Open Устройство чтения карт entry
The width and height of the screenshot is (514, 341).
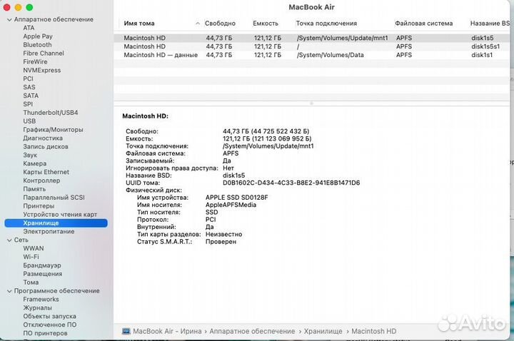click(60, 215)
